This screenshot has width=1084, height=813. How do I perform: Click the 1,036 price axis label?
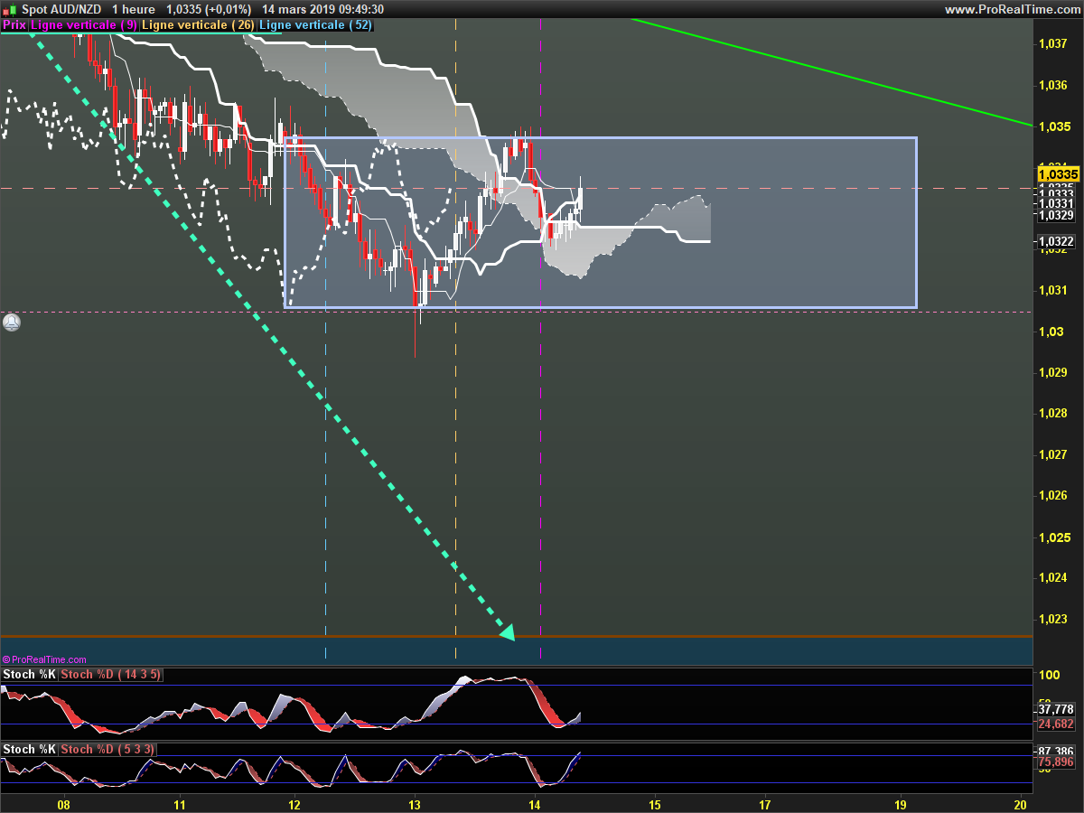point(1054,85)
